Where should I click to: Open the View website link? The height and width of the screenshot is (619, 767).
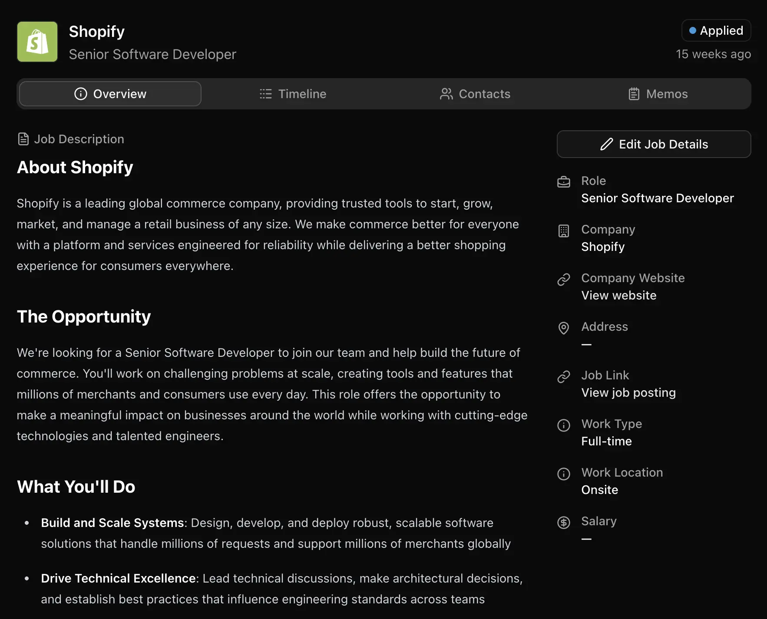click(619, 295)
